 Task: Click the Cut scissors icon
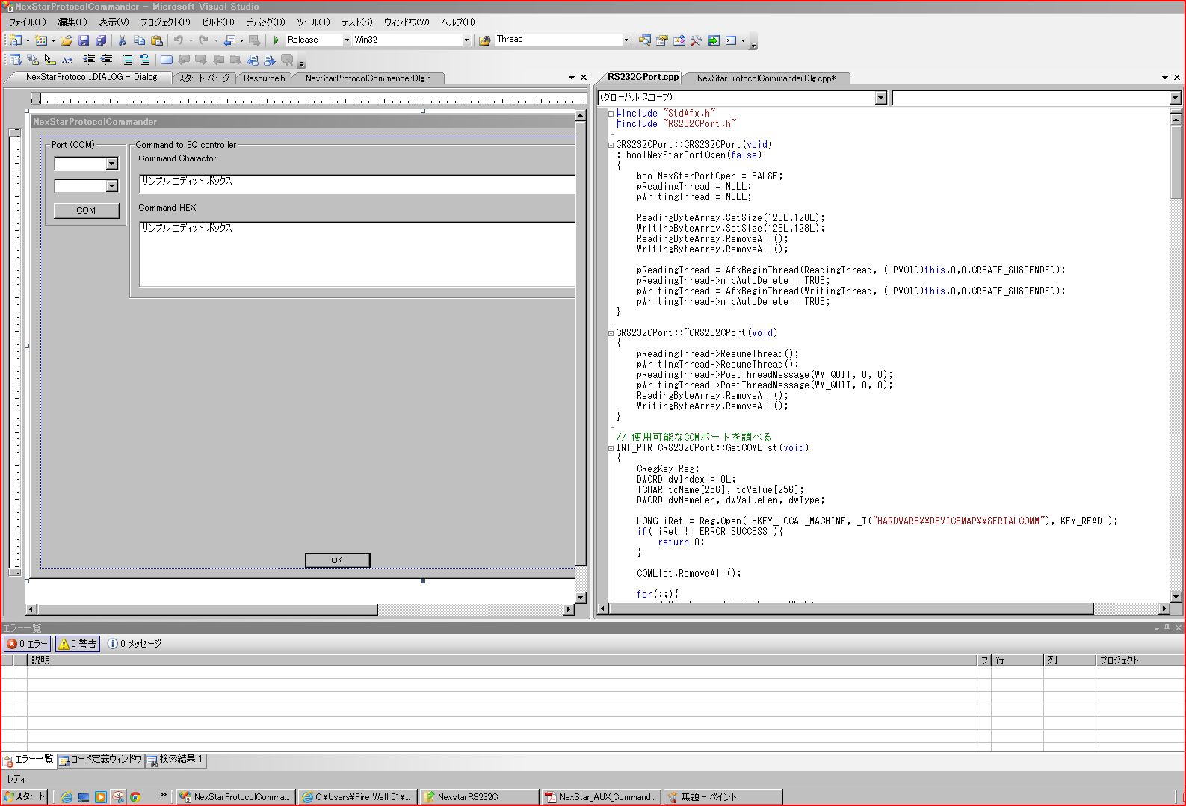(x=122, y=40)
